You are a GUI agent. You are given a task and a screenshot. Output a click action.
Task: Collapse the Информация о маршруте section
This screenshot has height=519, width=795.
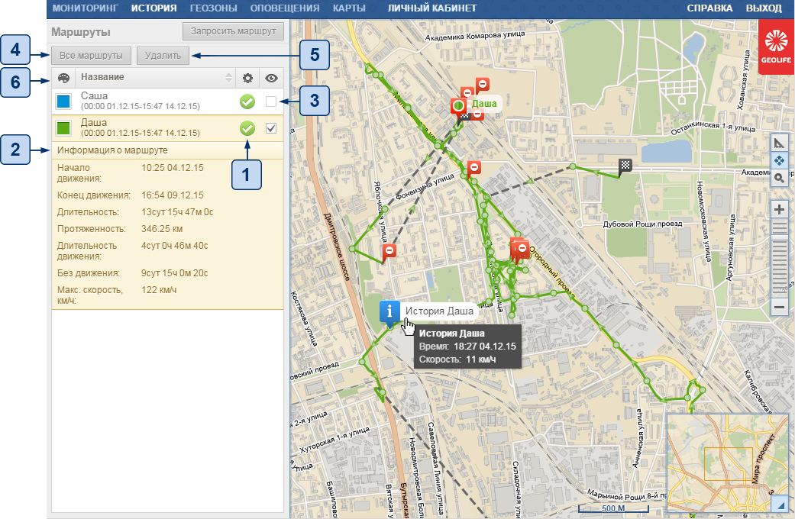(167, 150)
